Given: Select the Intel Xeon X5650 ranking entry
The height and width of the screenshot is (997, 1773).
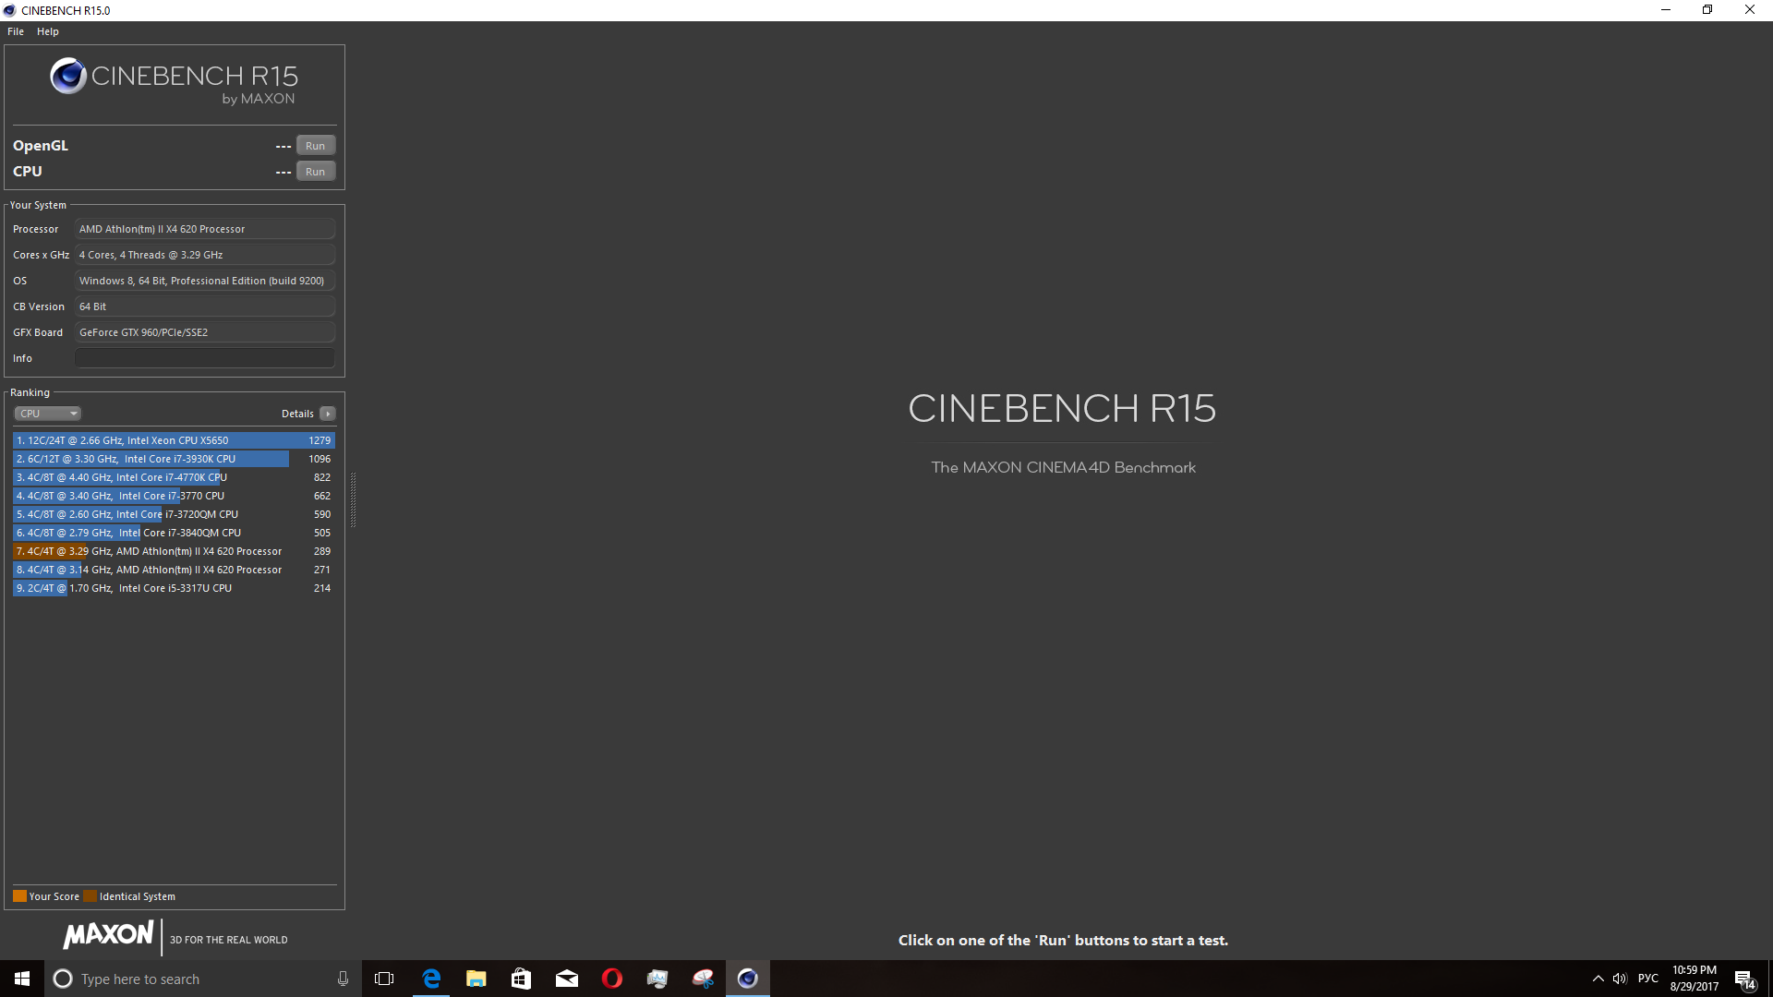Looking at the screenshot, I should click(x=174, y=440).
